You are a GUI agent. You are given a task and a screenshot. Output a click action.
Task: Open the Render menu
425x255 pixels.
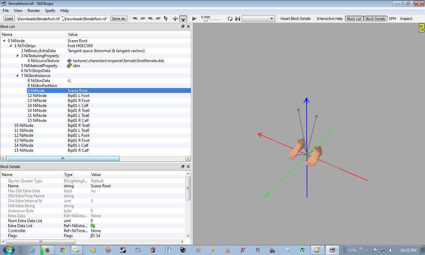click(x=34, y=11)
